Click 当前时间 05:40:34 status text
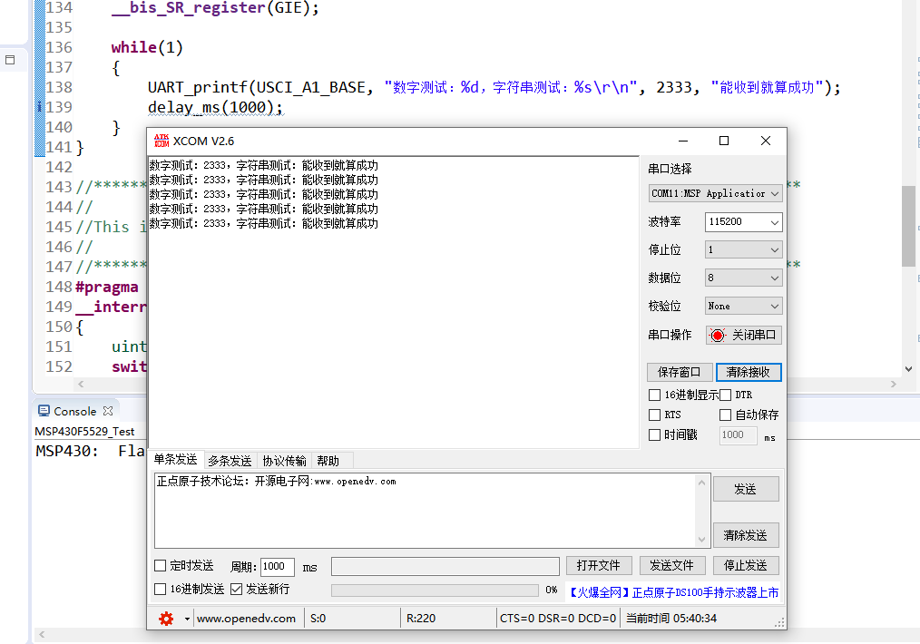 671,619
